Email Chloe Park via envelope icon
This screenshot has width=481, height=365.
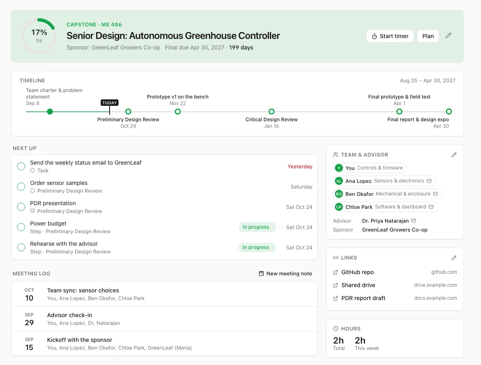[431, 207]
